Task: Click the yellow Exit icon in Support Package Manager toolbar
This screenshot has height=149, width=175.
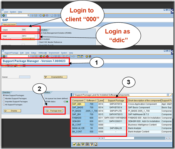Action: tap(44, 56)
